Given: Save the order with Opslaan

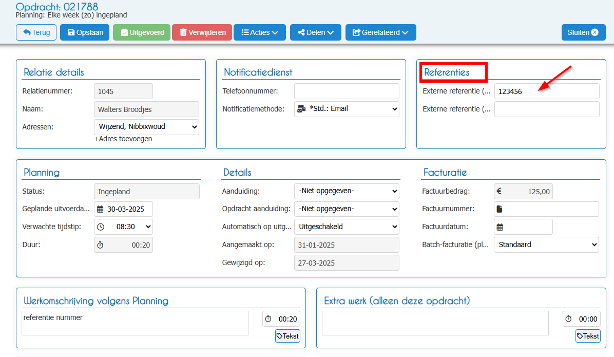Looking at the screenshot, I should click(85, 32).
